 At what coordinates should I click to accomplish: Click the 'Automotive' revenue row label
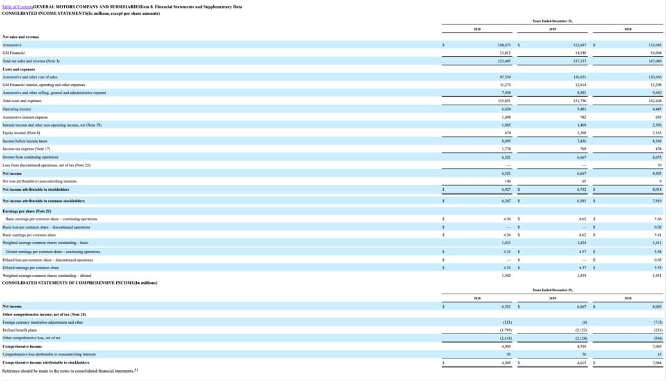click(12, 45)
